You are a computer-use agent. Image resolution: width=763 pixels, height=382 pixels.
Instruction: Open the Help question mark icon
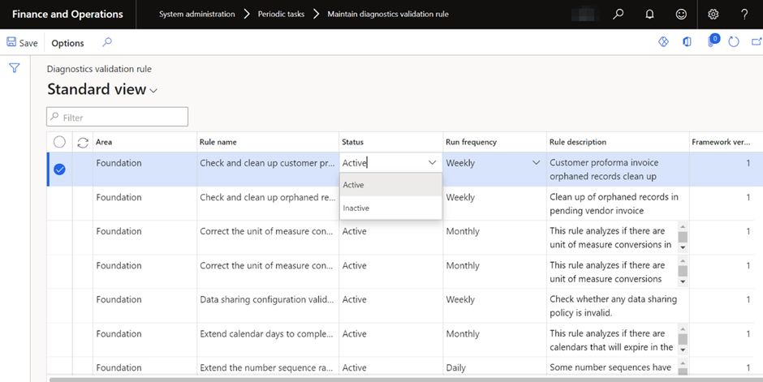pyautogui.click(x=744, y=15)
